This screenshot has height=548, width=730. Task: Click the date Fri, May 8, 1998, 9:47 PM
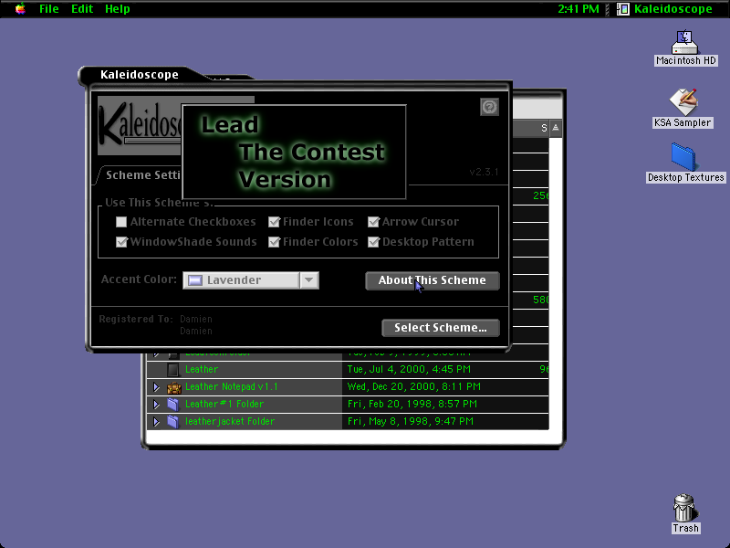(x=411, y=421)
